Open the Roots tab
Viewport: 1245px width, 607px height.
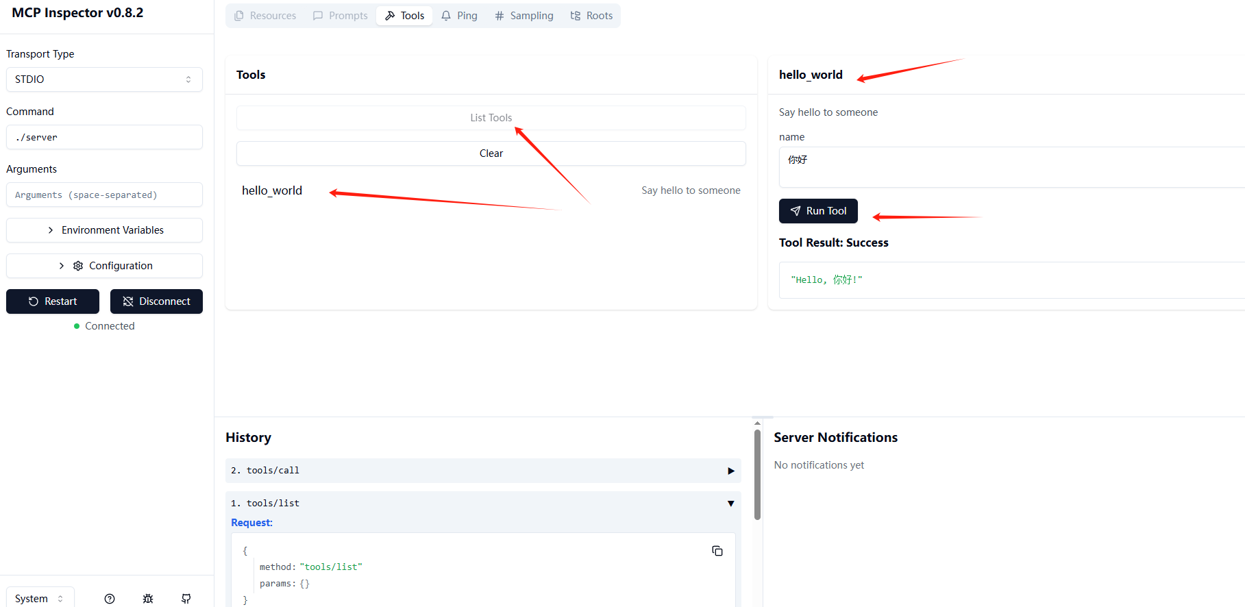click(x=591, y=16)
